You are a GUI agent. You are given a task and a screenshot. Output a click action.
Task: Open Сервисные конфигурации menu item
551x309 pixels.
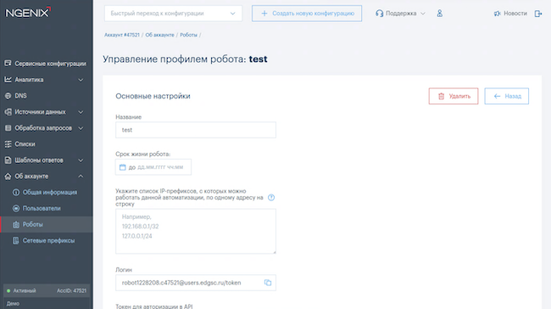tap(47, 64)
